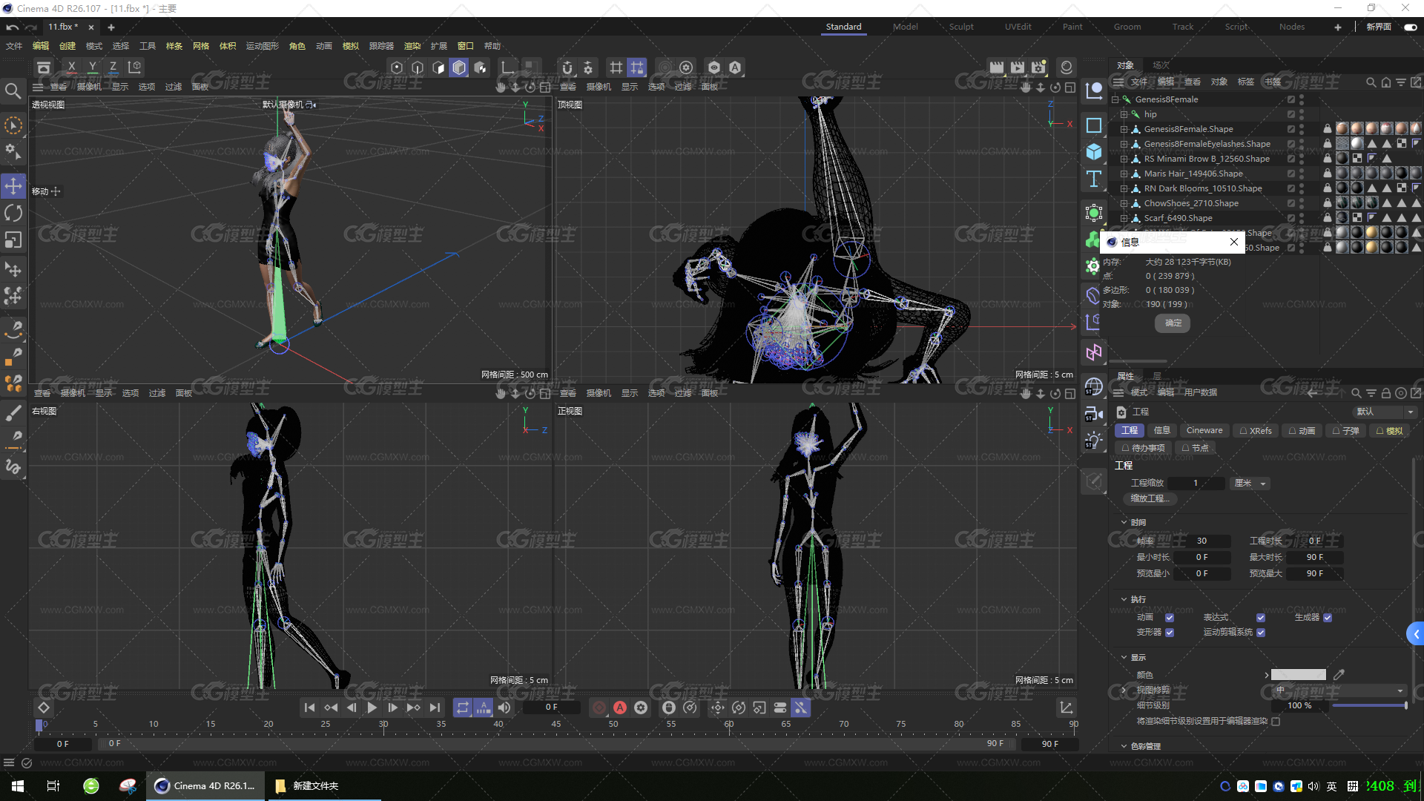Click the 确定 button in info dialog
Screen dimensions: 1424x801
[x=1173, y=323]
